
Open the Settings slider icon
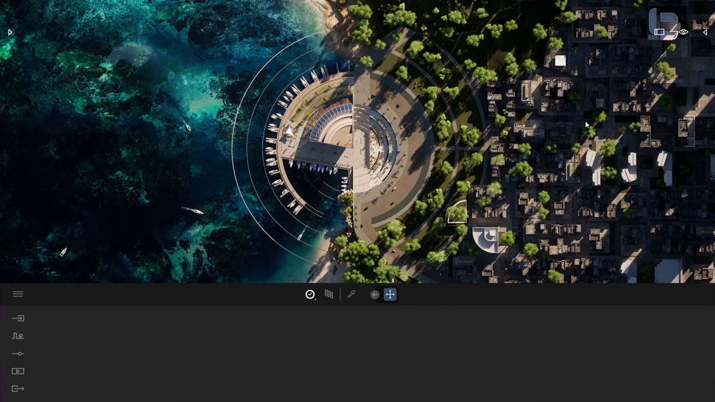point(18,354)
